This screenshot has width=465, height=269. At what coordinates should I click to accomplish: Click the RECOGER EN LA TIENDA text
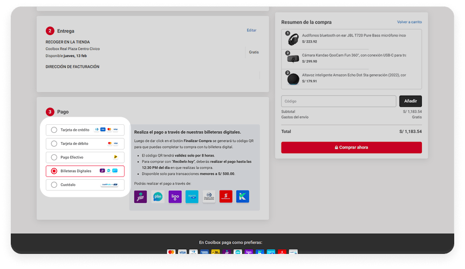67,42
